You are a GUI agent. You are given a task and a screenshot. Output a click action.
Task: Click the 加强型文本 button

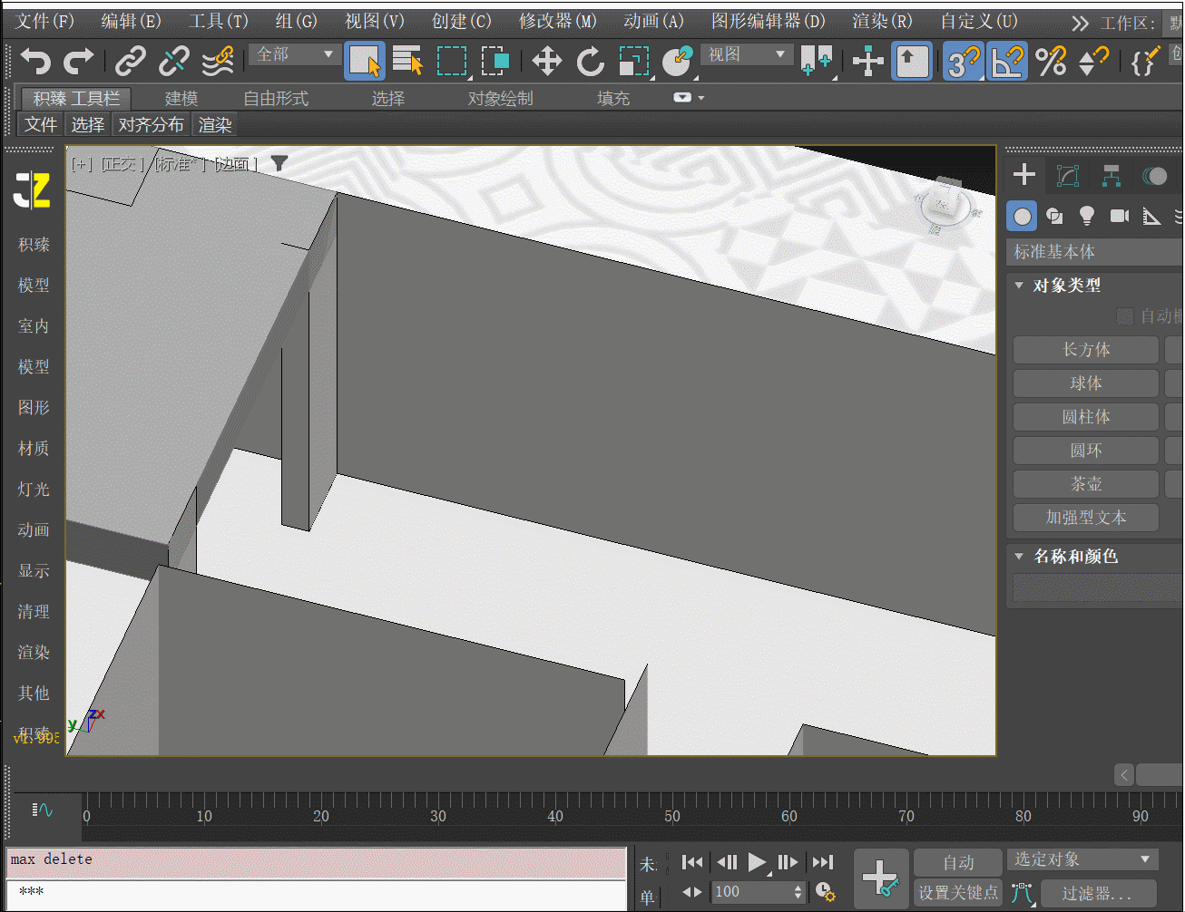click(x=1086, y=518)
